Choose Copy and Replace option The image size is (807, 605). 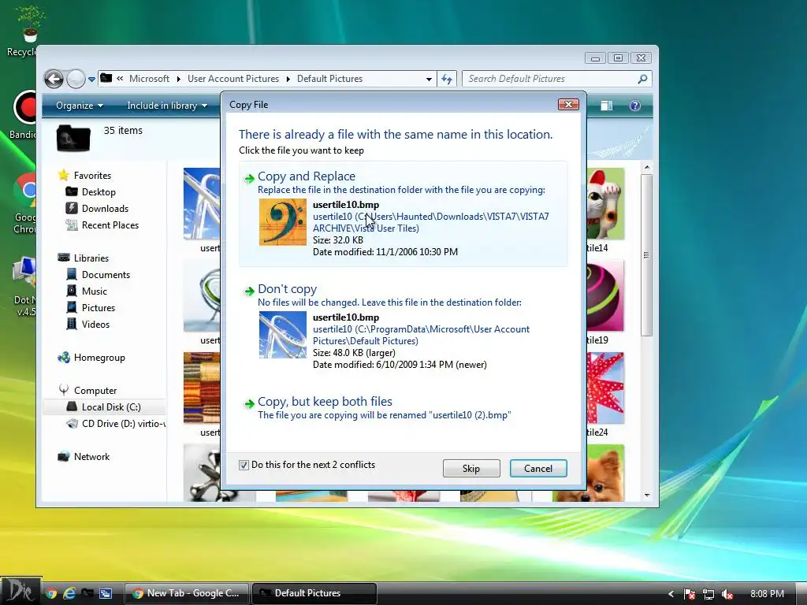point(403,214)
